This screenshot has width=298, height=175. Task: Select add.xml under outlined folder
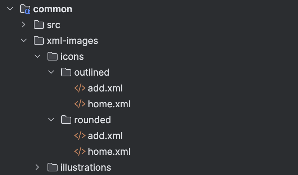coord(105,88)
